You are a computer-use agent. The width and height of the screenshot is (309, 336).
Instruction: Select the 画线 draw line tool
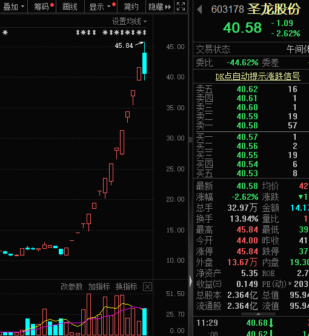pos(70,7)
